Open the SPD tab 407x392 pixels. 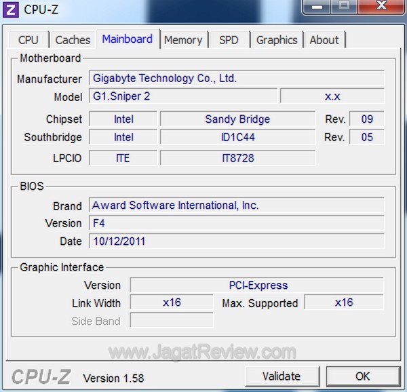pyautogui.click(x=229, y=40)
